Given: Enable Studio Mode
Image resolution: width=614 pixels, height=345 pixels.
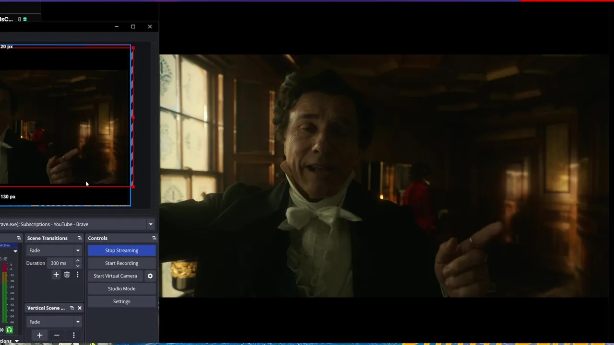Looking at the screenshot, I should 121,288.
